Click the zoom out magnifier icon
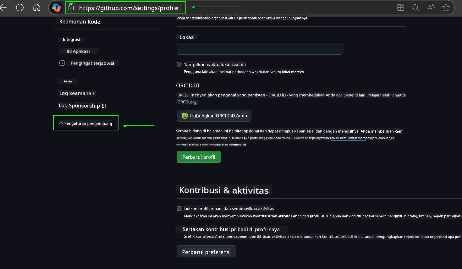 (x=416, y=8)
